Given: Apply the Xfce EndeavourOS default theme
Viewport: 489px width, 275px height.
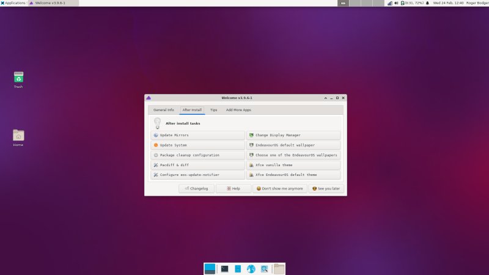Looking at the screenshot, I should point(293,175).
